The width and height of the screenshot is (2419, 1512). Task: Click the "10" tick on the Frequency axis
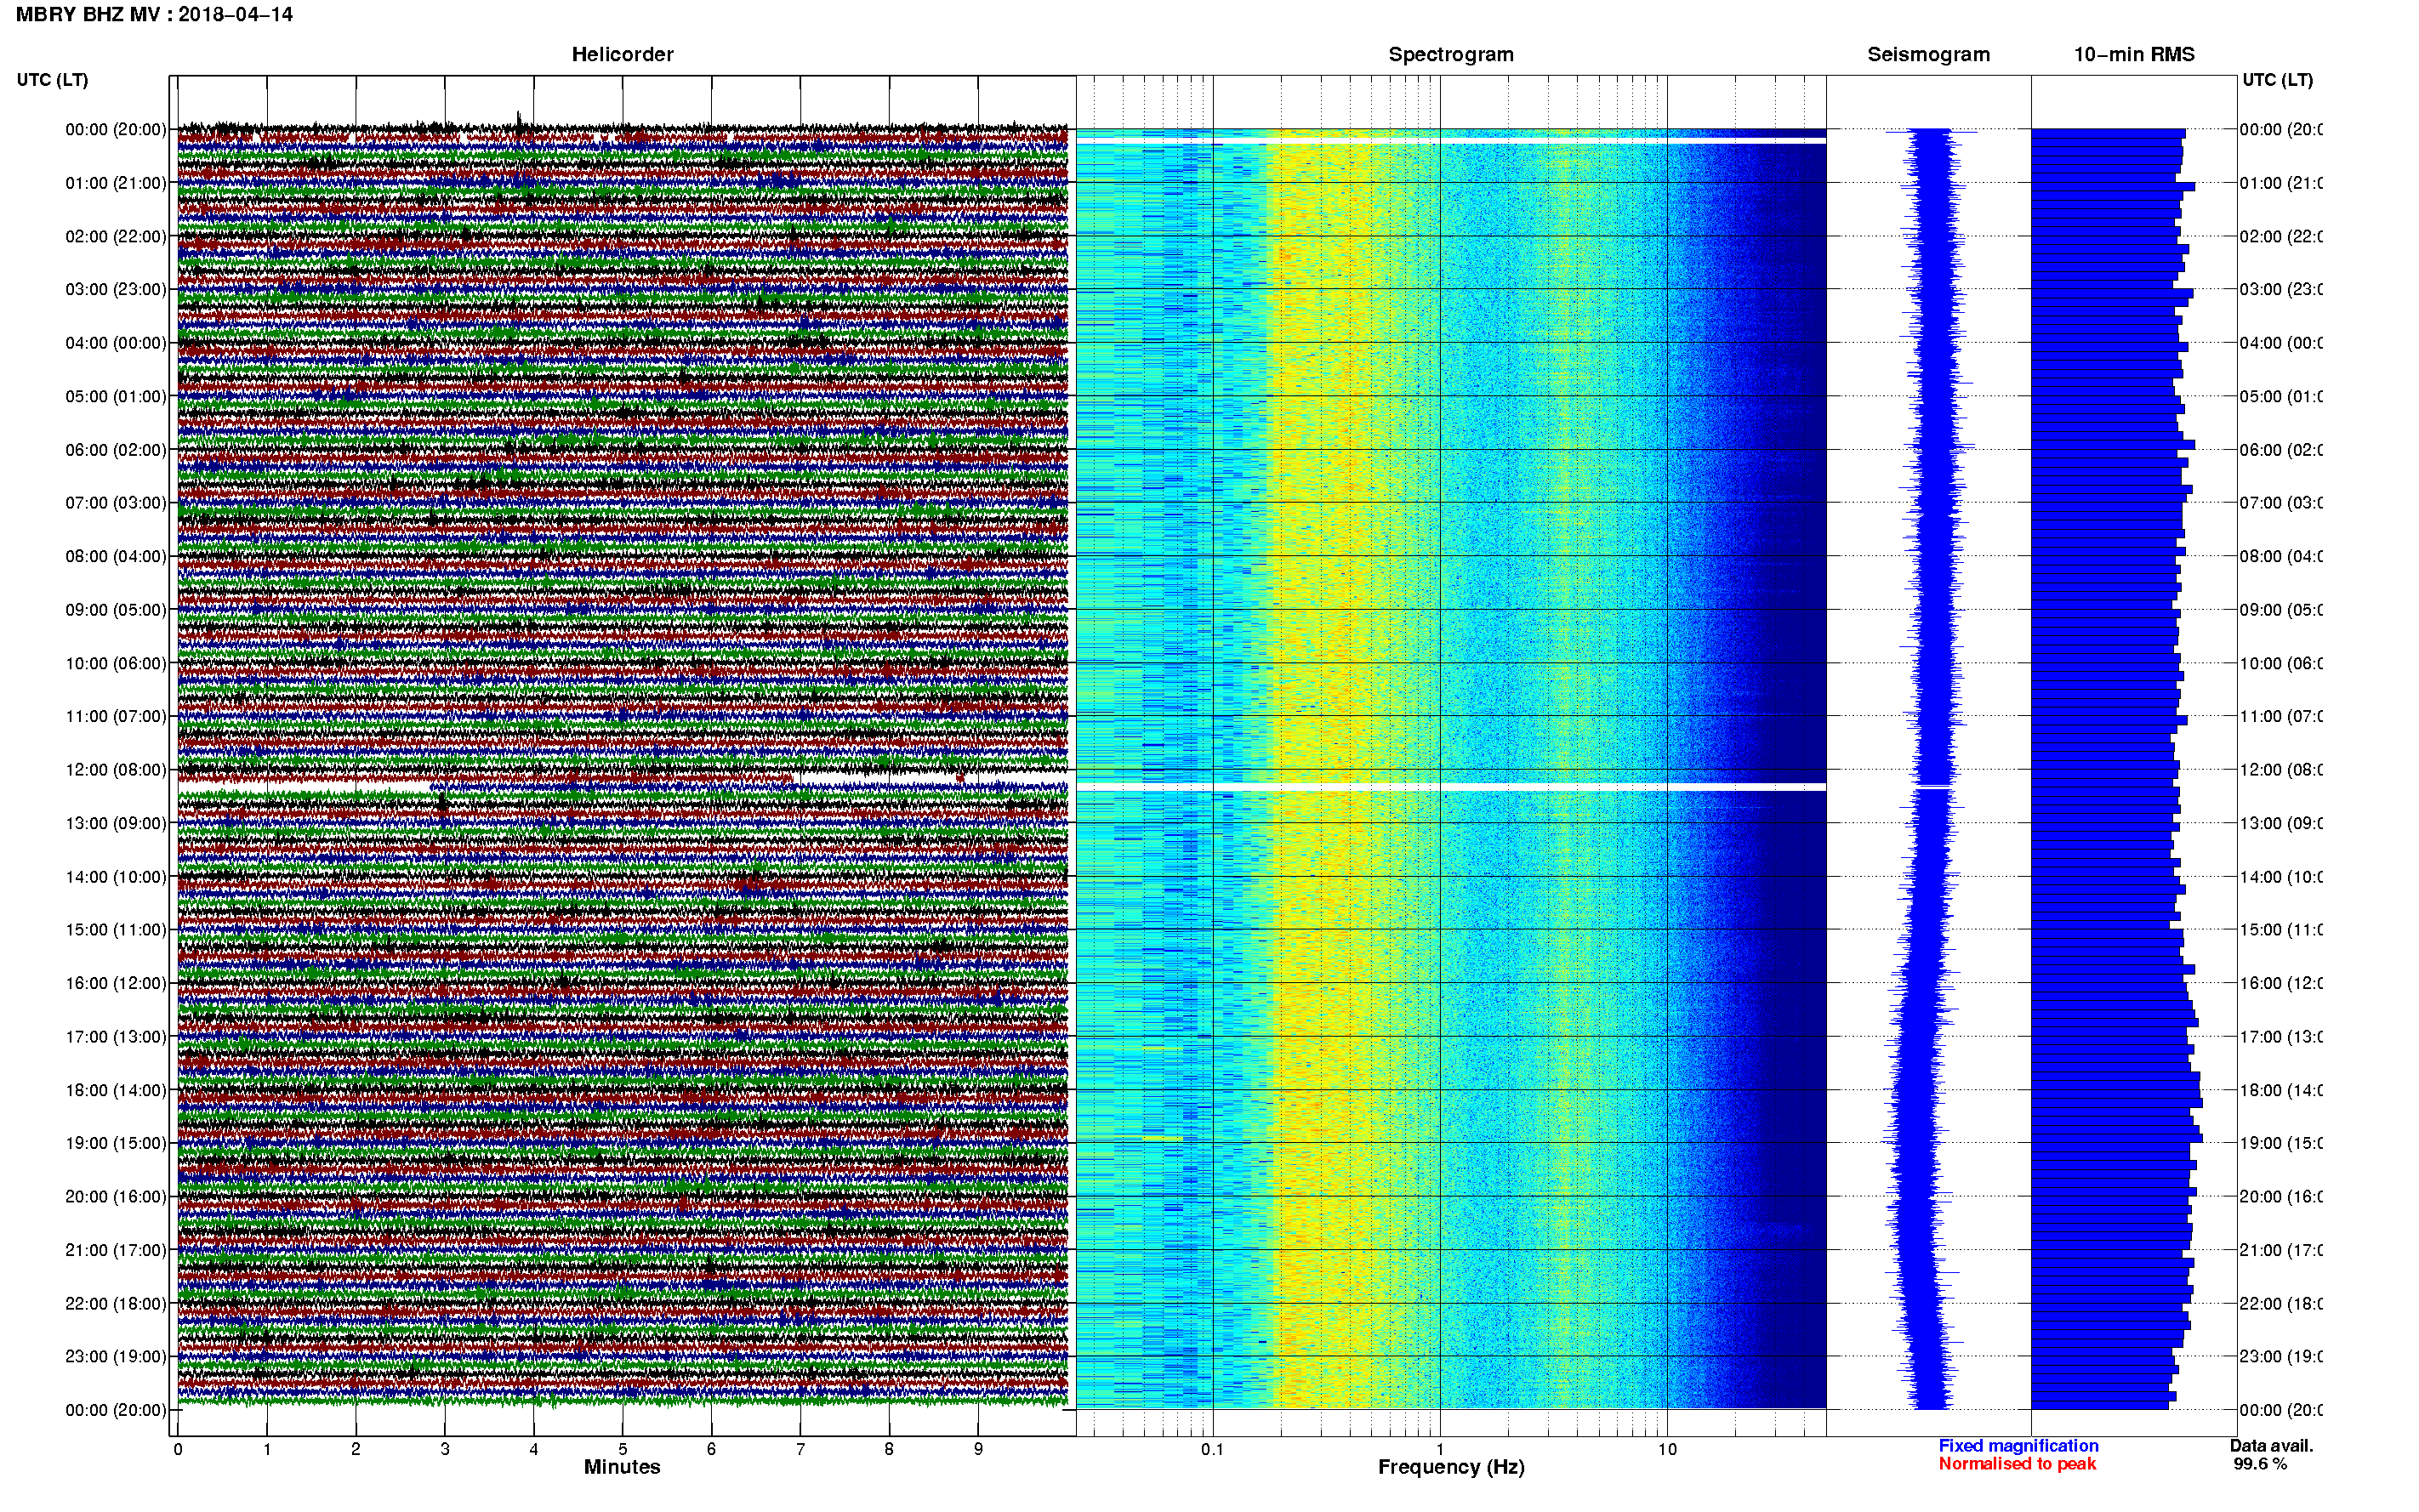point(1667,1449)
